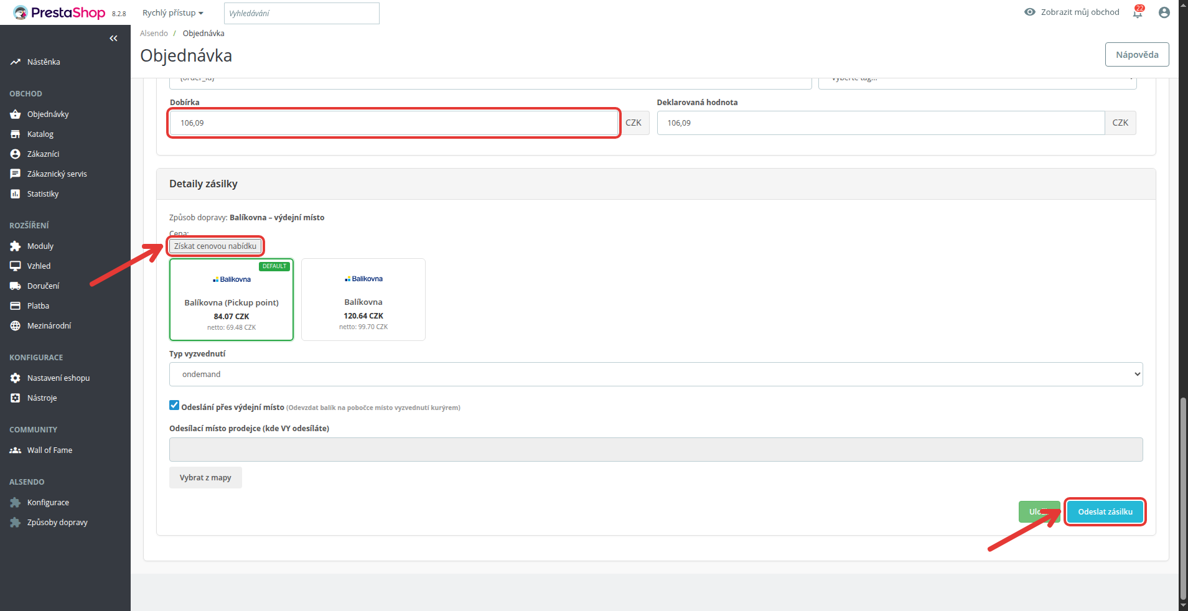Collapse the sidebar with double chevron icon
Image resolution: width=1188 pixels, height=611 pixels.
[113, 39]
